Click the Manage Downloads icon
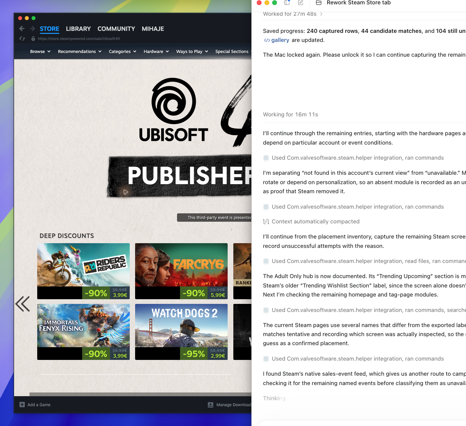This screenshot has height=426, width=466. 211,405
